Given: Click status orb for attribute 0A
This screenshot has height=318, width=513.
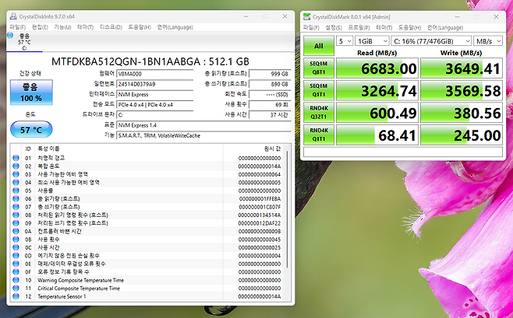Looking at the screenshot, I should tap(16, 231).
